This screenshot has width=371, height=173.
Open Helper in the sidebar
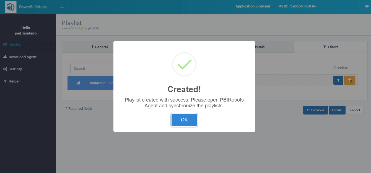pos(12,81)
